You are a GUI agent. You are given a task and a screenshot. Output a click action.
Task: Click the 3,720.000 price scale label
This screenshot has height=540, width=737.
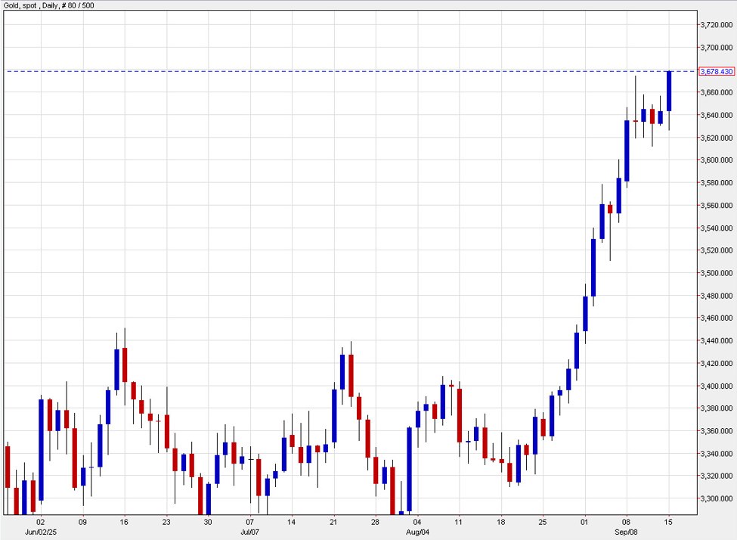click(x=715, y=25)
